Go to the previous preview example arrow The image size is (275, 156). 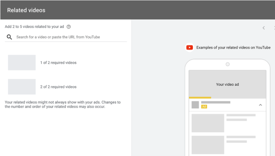tap(264, 28)
